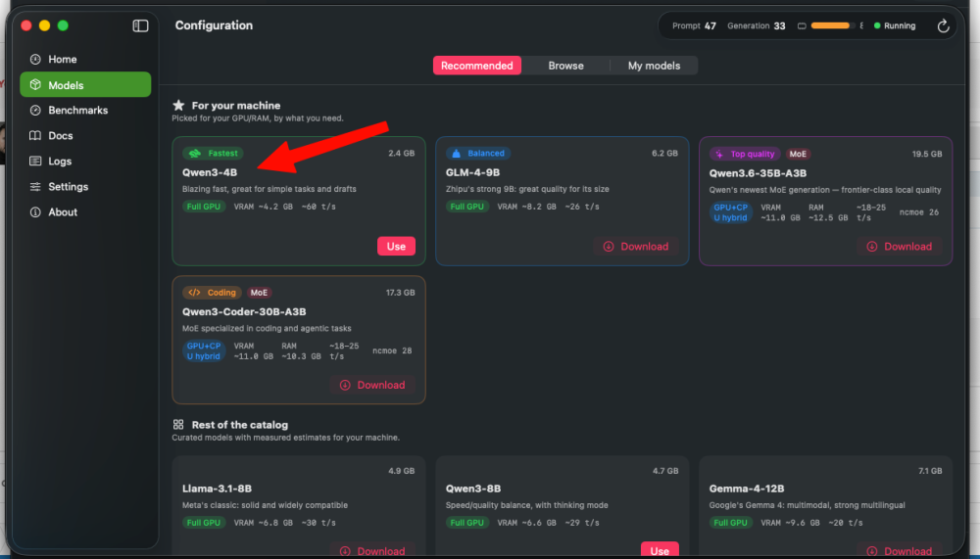This screenshot has width=980, height=559.
Task: Click the Docs book icon
Action: [x=35, y=135]
